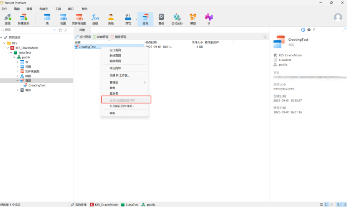The image size is (347, 207).
Task: Open the 备份 (Backup) toolbar icon
Action: click(161, 18)
